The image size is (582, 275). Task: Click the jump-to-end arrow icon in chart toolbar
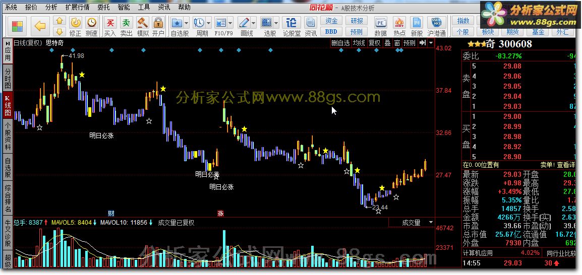coord(423,43)
